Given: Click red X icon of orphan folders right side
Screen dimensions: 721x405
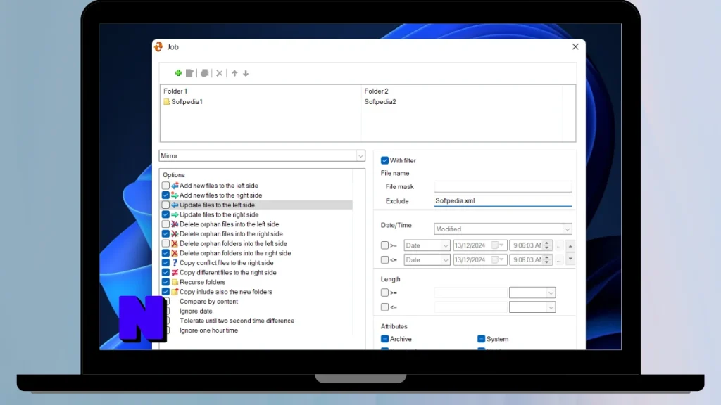Looking at the screenshot, I should pos(175,253).
